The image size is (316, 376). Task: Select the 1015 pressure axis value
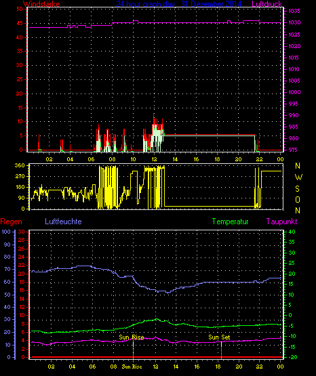pos(294,58)
